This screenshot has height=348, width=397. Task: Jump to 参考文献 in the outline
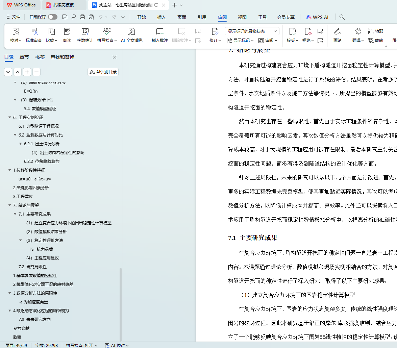tap(21, 328)
